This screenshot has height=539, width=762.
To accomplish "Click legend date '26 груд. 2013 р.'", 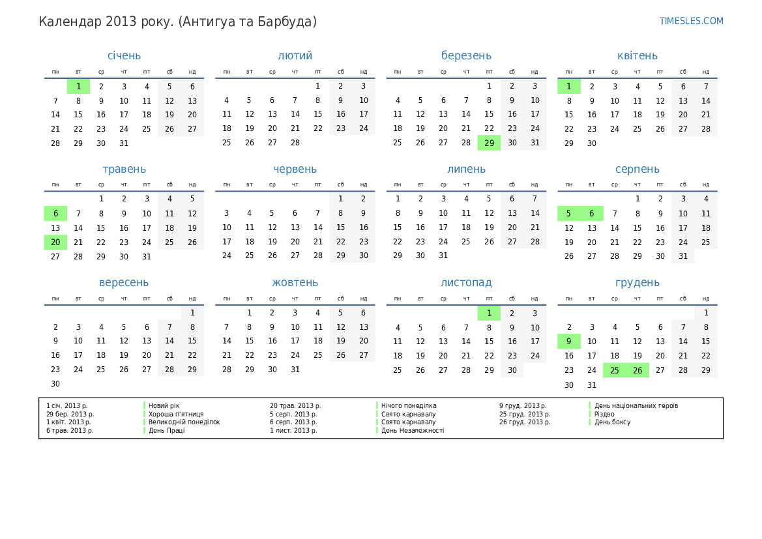I will (524, 422).
